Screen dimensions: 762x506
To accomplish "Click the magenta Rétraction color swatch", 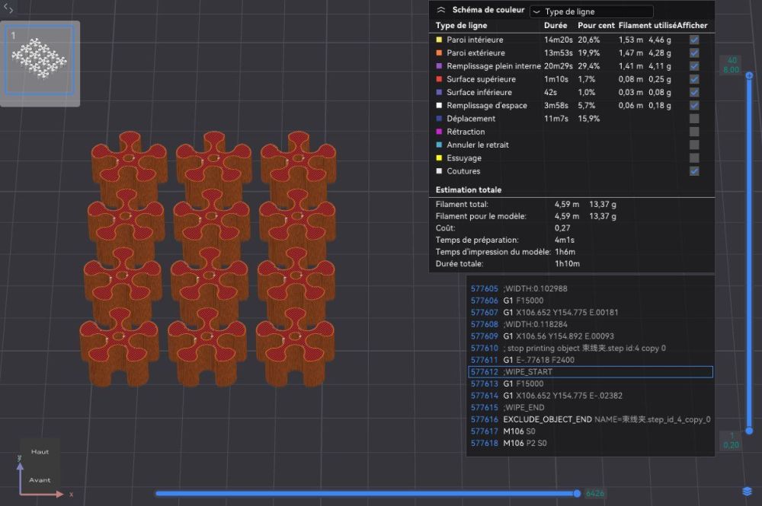I will (439, 132).
